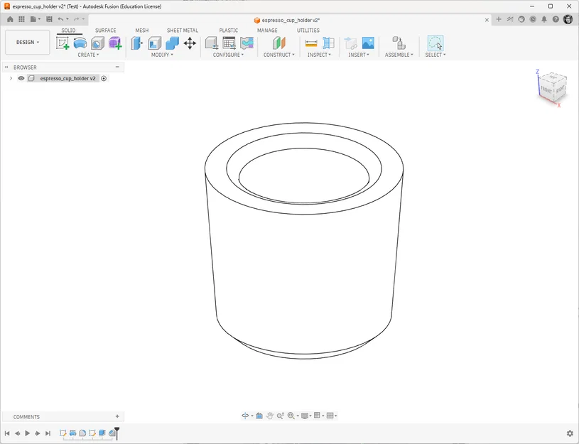Select the Measure tool icon
The width and height of the screenshot is (579, 444).
311,43
